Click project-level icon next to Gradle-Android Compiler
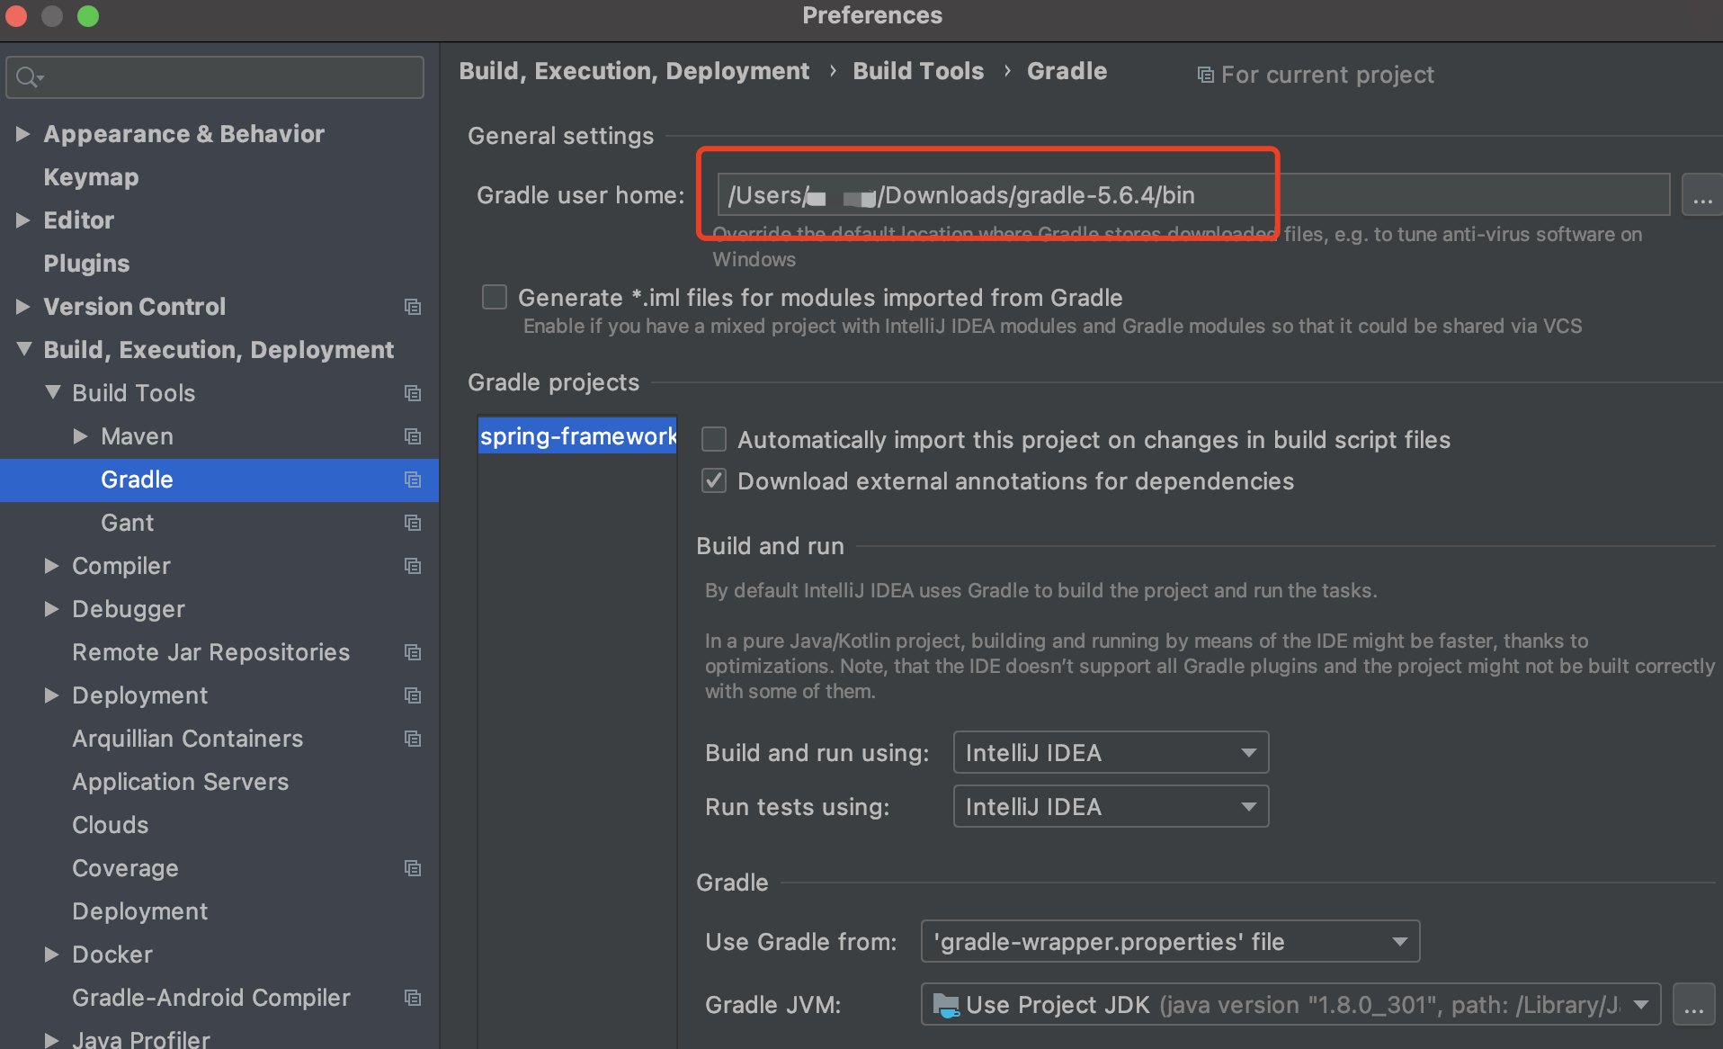Screen dimensions: 1723x1049 pyautogui.click(x=413, y=998)
